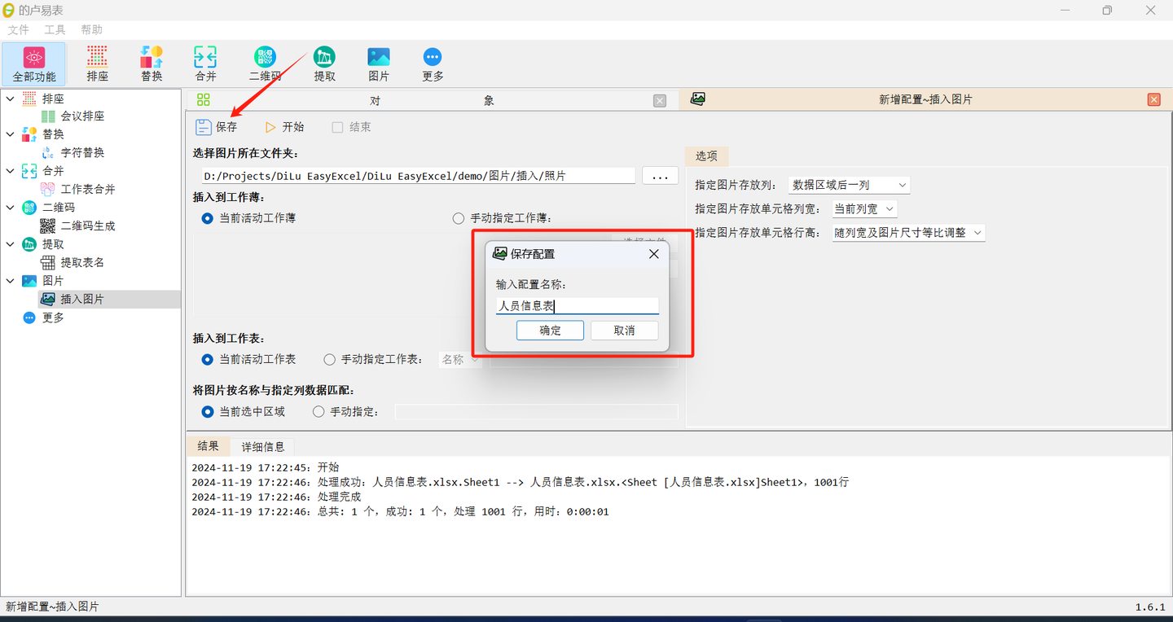
Task: Click the 配置名称 input field
Action: click(577, 306)
